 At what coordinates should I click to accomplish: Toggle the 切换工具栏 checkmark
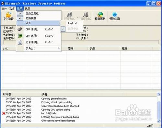click(x=20, y=14)
